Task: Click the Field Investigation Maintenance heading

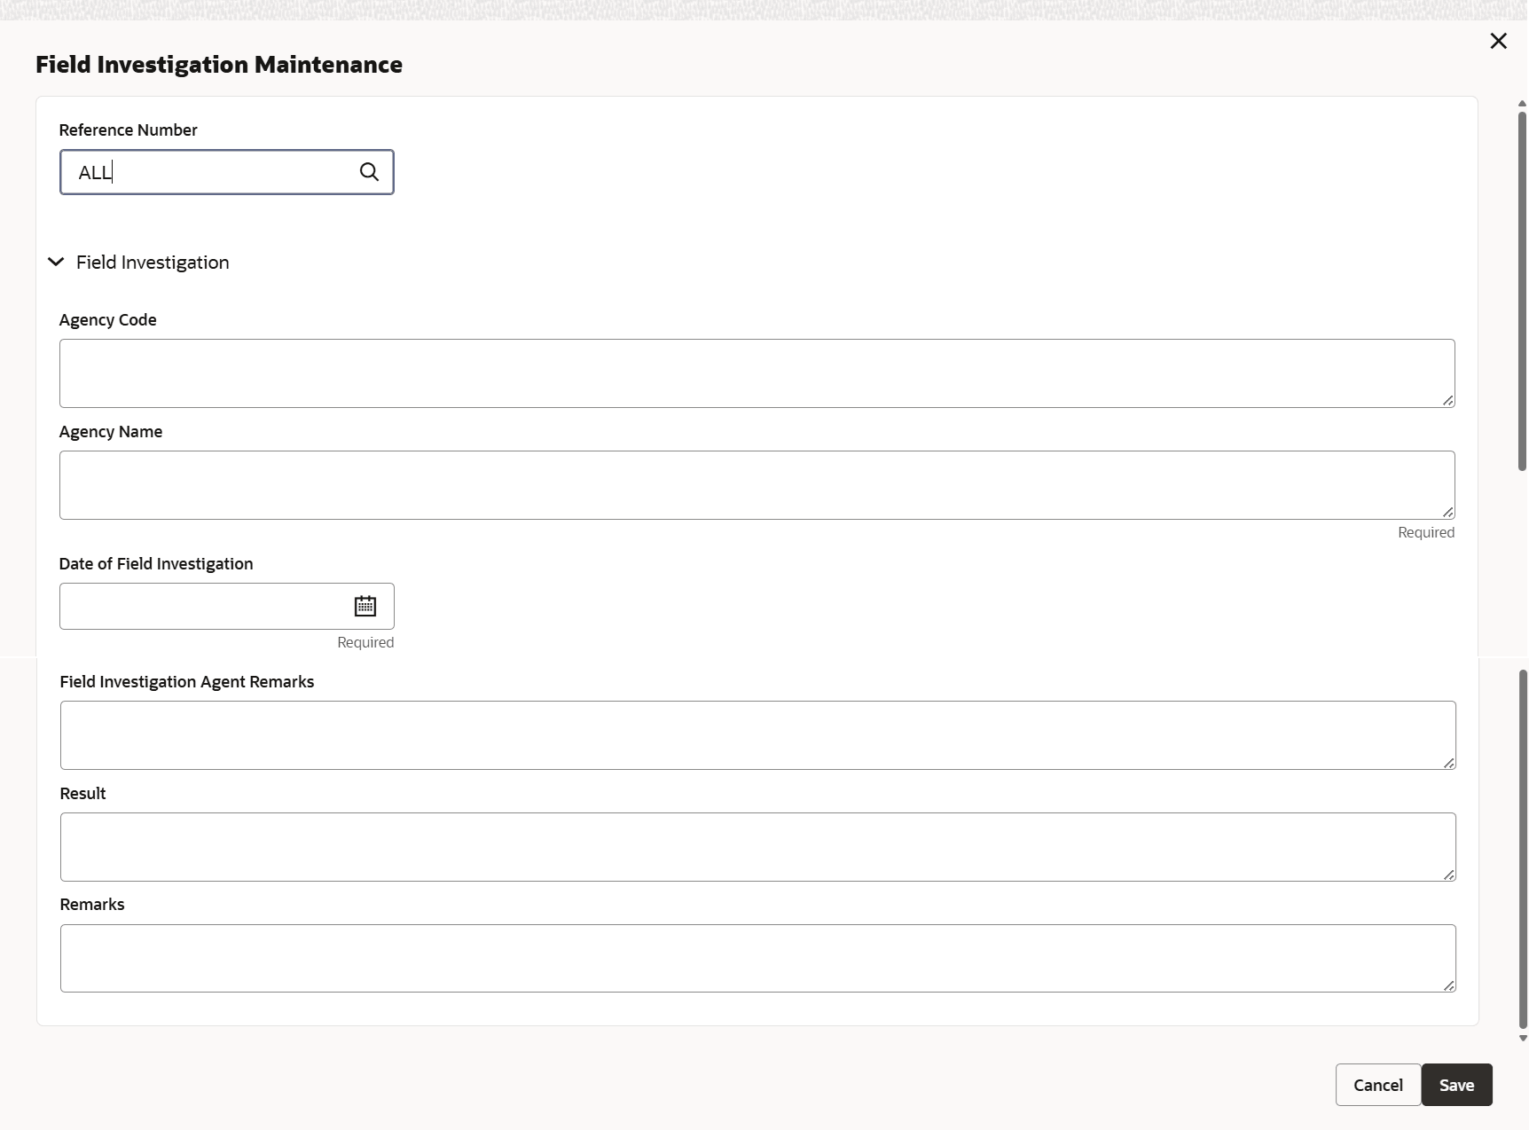Action: (219, 65)
